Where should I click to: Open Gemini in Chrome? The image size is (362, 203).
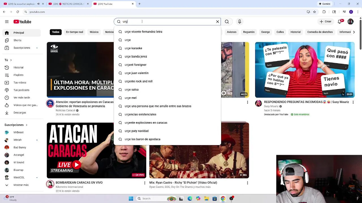[x=324, y=4]
